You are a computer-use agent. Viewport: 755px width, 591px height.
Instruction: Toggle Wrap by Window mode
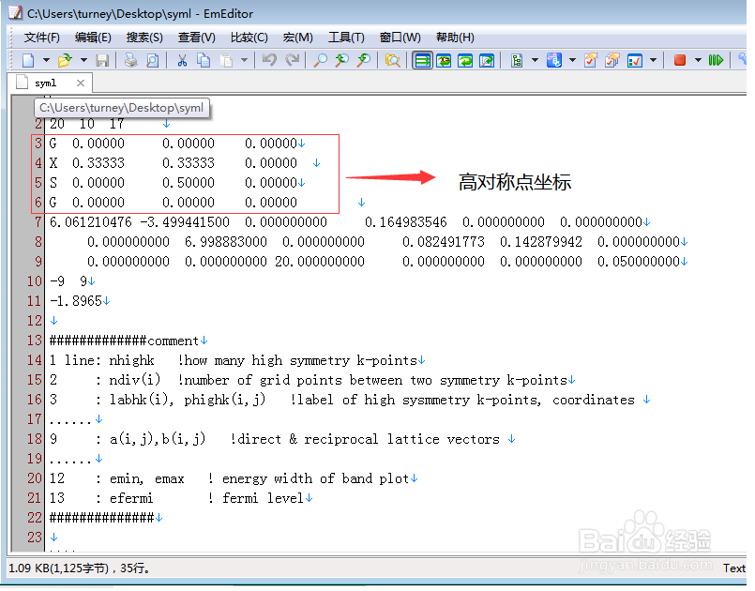pyautogui.click(x=465, y=61)
